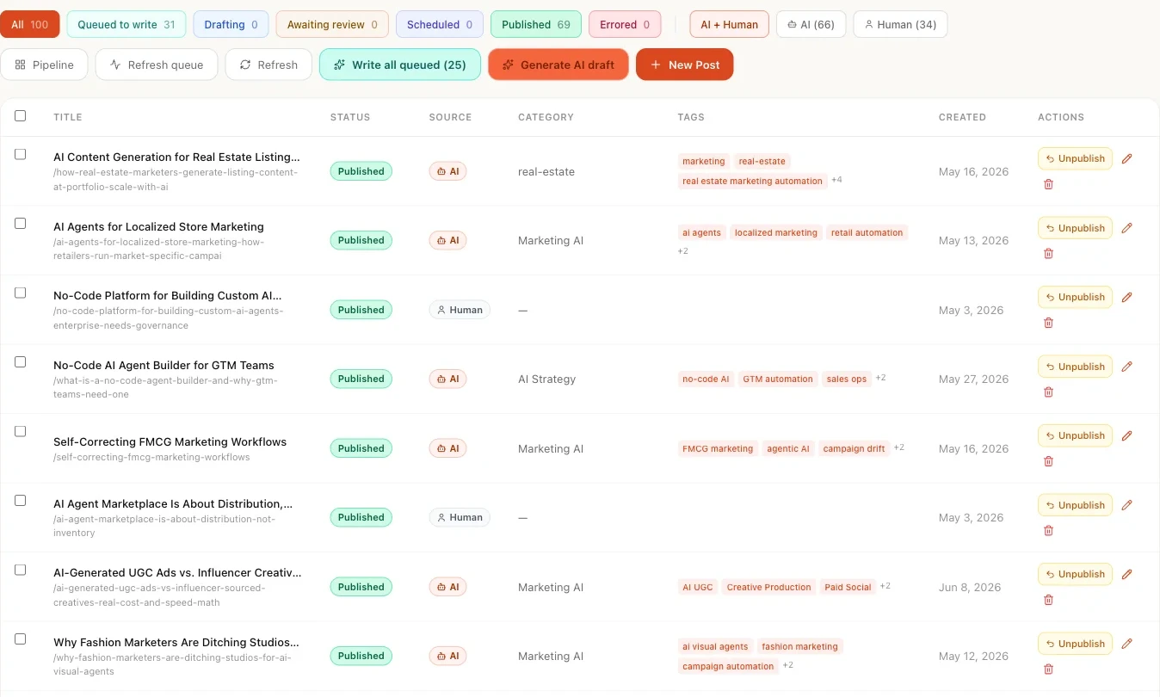This screenshot has height=697, width=1160.
Task: Edit the Self-Correcting FMCG Marketing Workflows post
Action: tap(1126, 435)
